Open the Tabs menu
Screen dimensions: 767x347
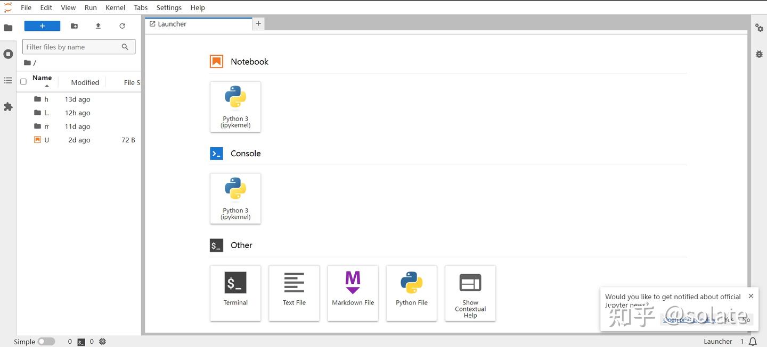coord(141,7)
